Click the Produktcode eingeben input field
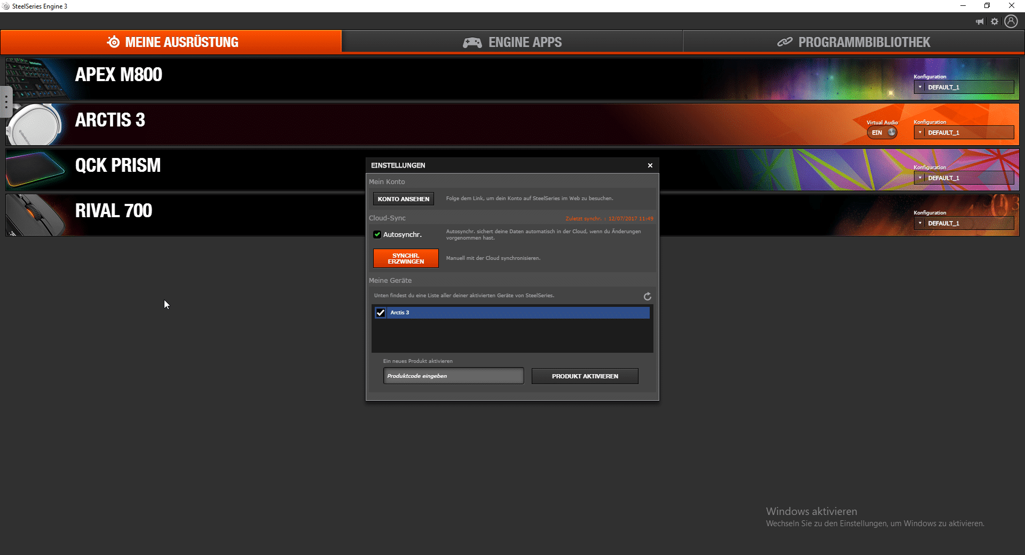 [453, 376]
